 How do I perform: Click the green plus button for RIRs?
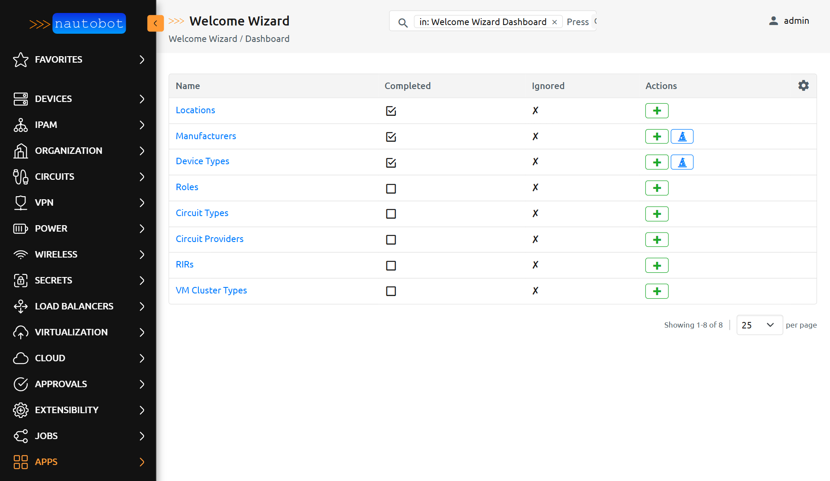(x=657, y=265)
